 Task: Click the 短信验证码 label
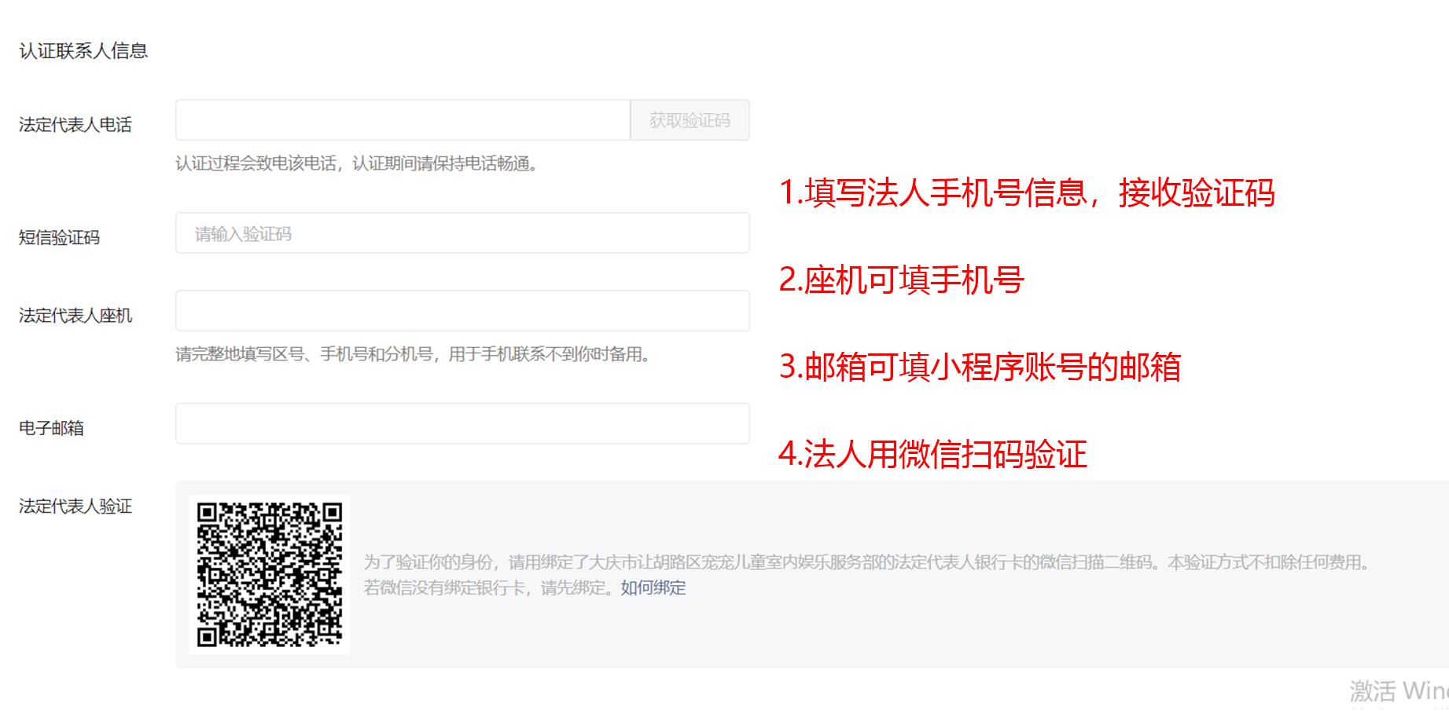click(60, 238)
